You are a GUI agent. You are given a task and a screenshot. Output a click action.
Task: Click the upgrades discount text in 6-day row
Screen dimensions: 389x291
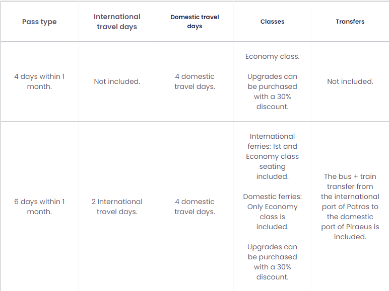coord(272,262)
